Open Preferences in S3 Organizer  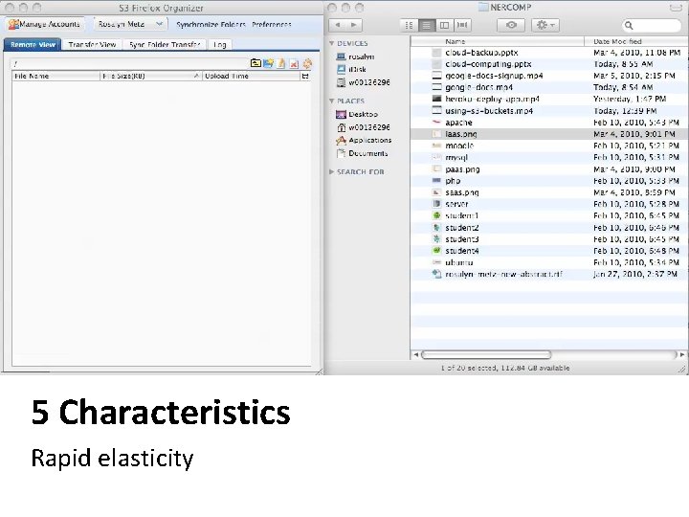[272, 25]
